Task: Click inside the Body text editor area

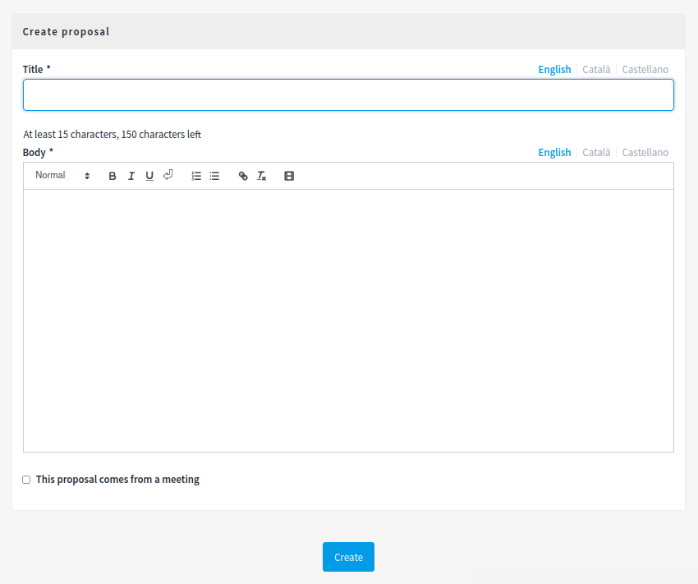Action: coord(348,320)
